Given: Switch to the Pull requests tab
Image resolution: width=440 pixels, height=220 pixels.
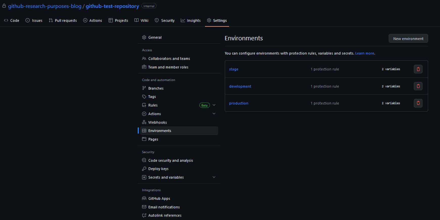Looking at the screenshot, I should (x=63, y=20).
